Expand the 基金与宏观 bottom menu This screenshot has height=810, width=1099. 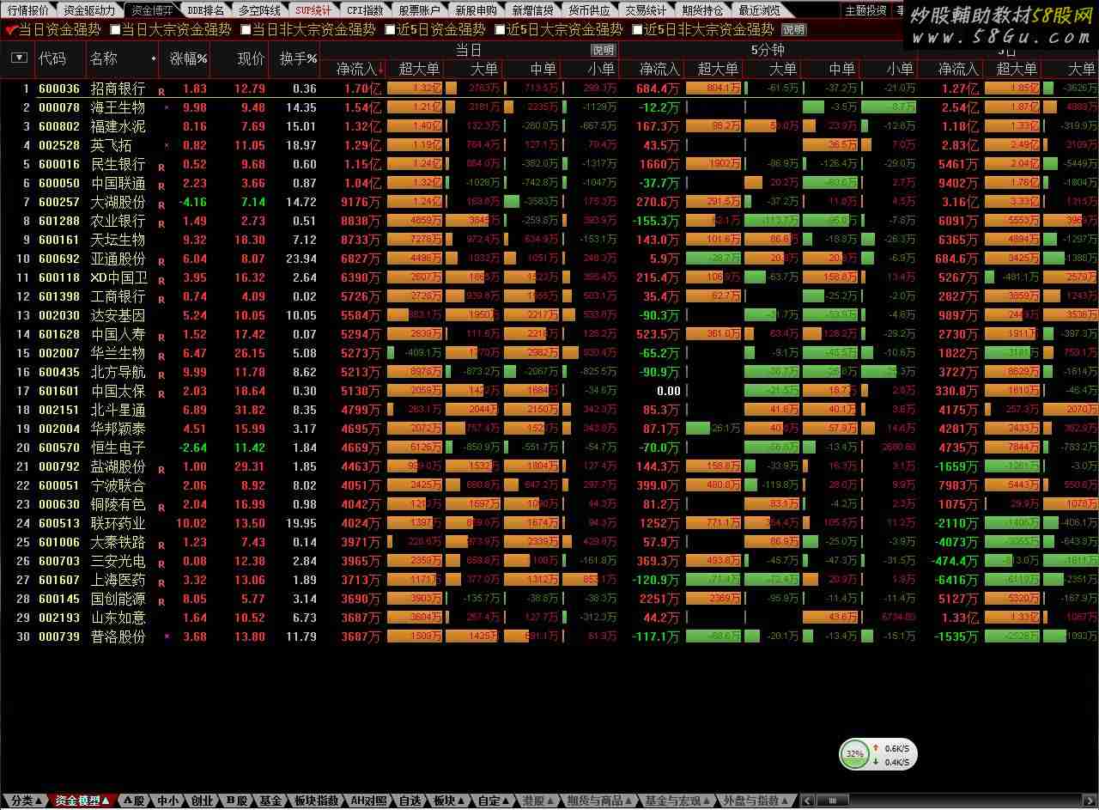[677, 801]
